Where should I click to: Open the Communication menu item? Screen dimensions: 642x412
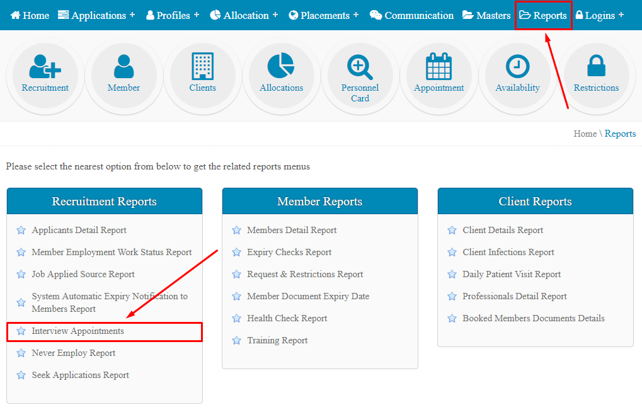(411, 15)
